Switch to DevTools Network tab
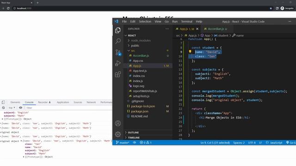Image resolution: width=296 pixels, height=166 pixels. [x=91, y=102]
